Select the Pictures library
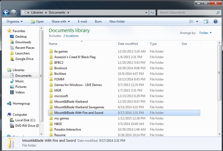223x151 pixels. click(x=18, y=87)
